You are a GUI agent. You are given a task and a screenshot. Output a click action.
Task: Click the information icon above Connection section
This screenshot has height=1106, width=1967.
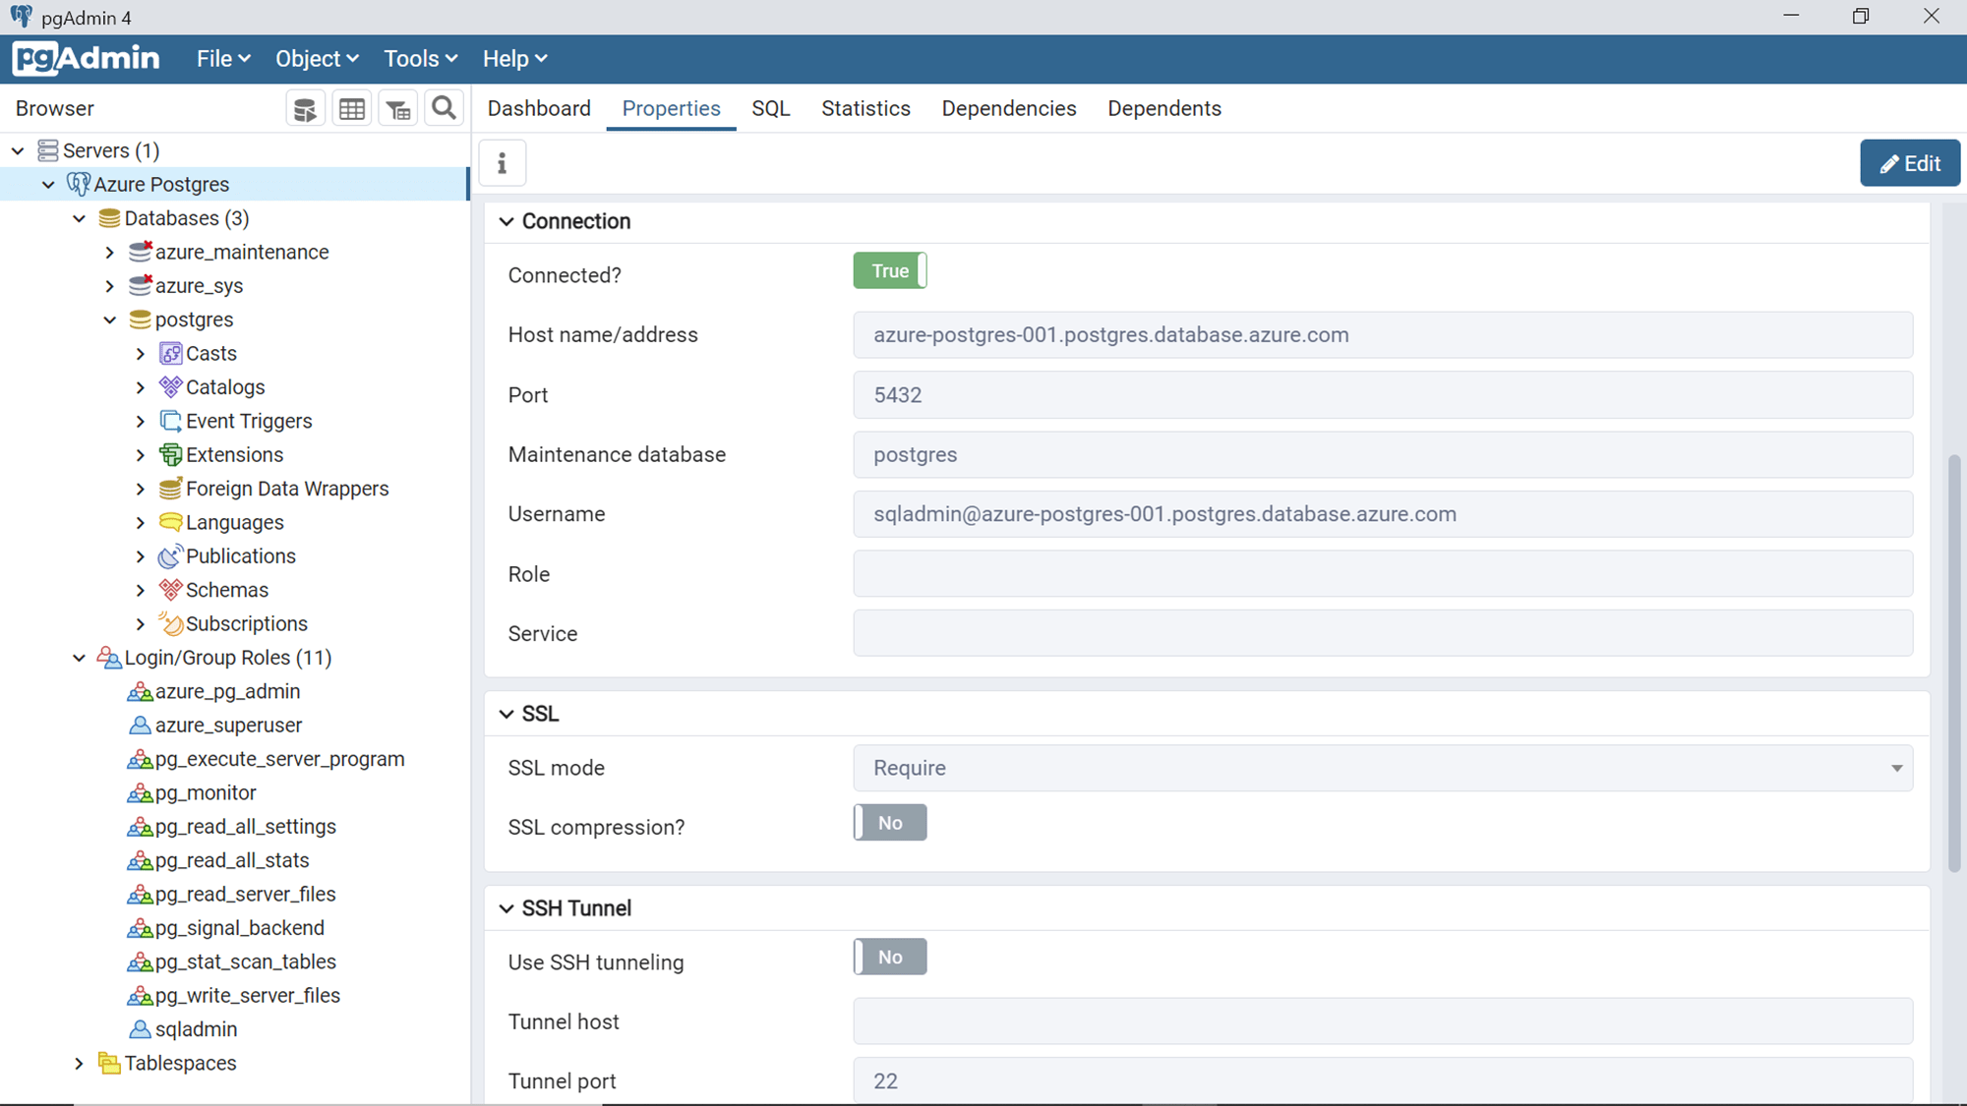(502, 162)
